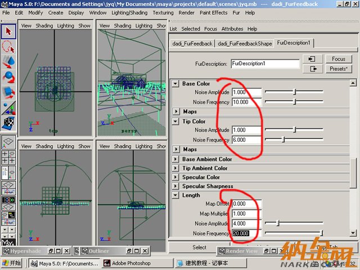Restore the minimized Render View window
Viewport: 360px width, 270px height.
click(x=266, y=251)
